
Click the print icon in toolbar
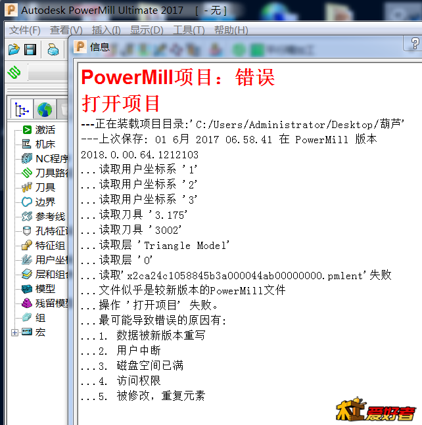(53, 50)
